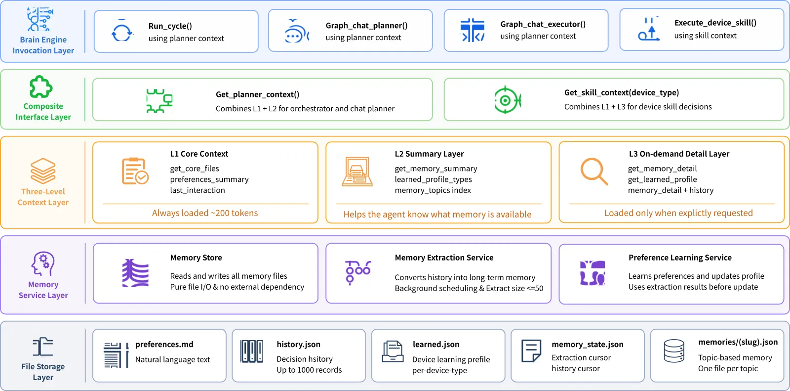This screenshot has width=790, height=391.
Task: Click the L2 Summary Layer orange icon
Action: (357, 172)
